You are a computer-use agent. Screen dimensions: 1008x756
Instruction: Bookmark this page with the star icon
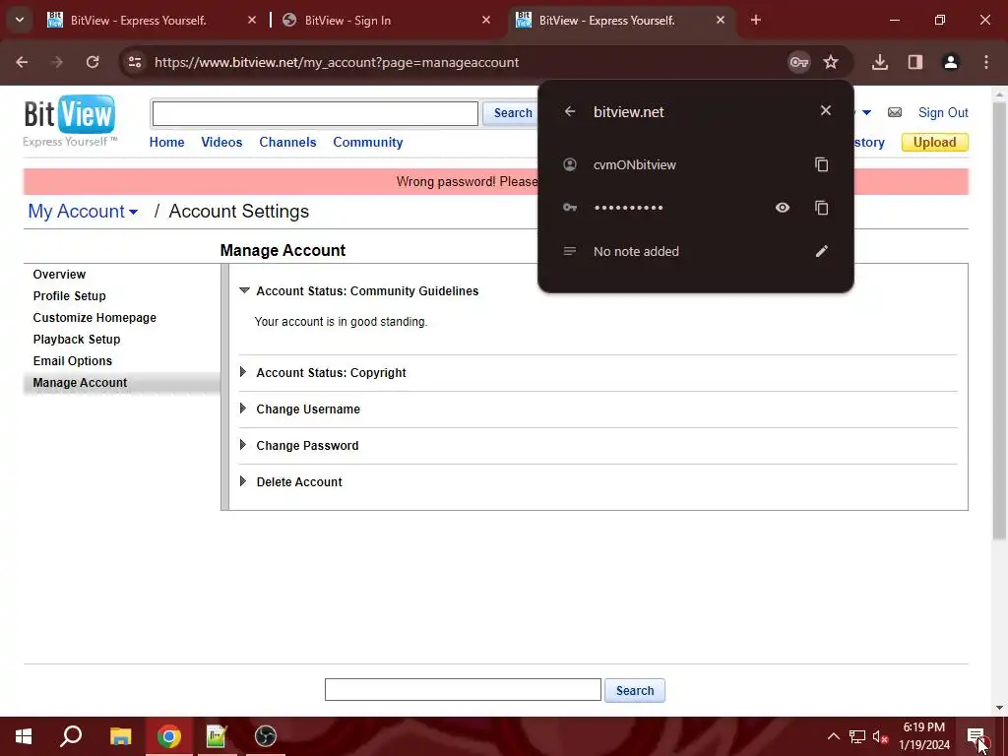click(x=831, y=62)
